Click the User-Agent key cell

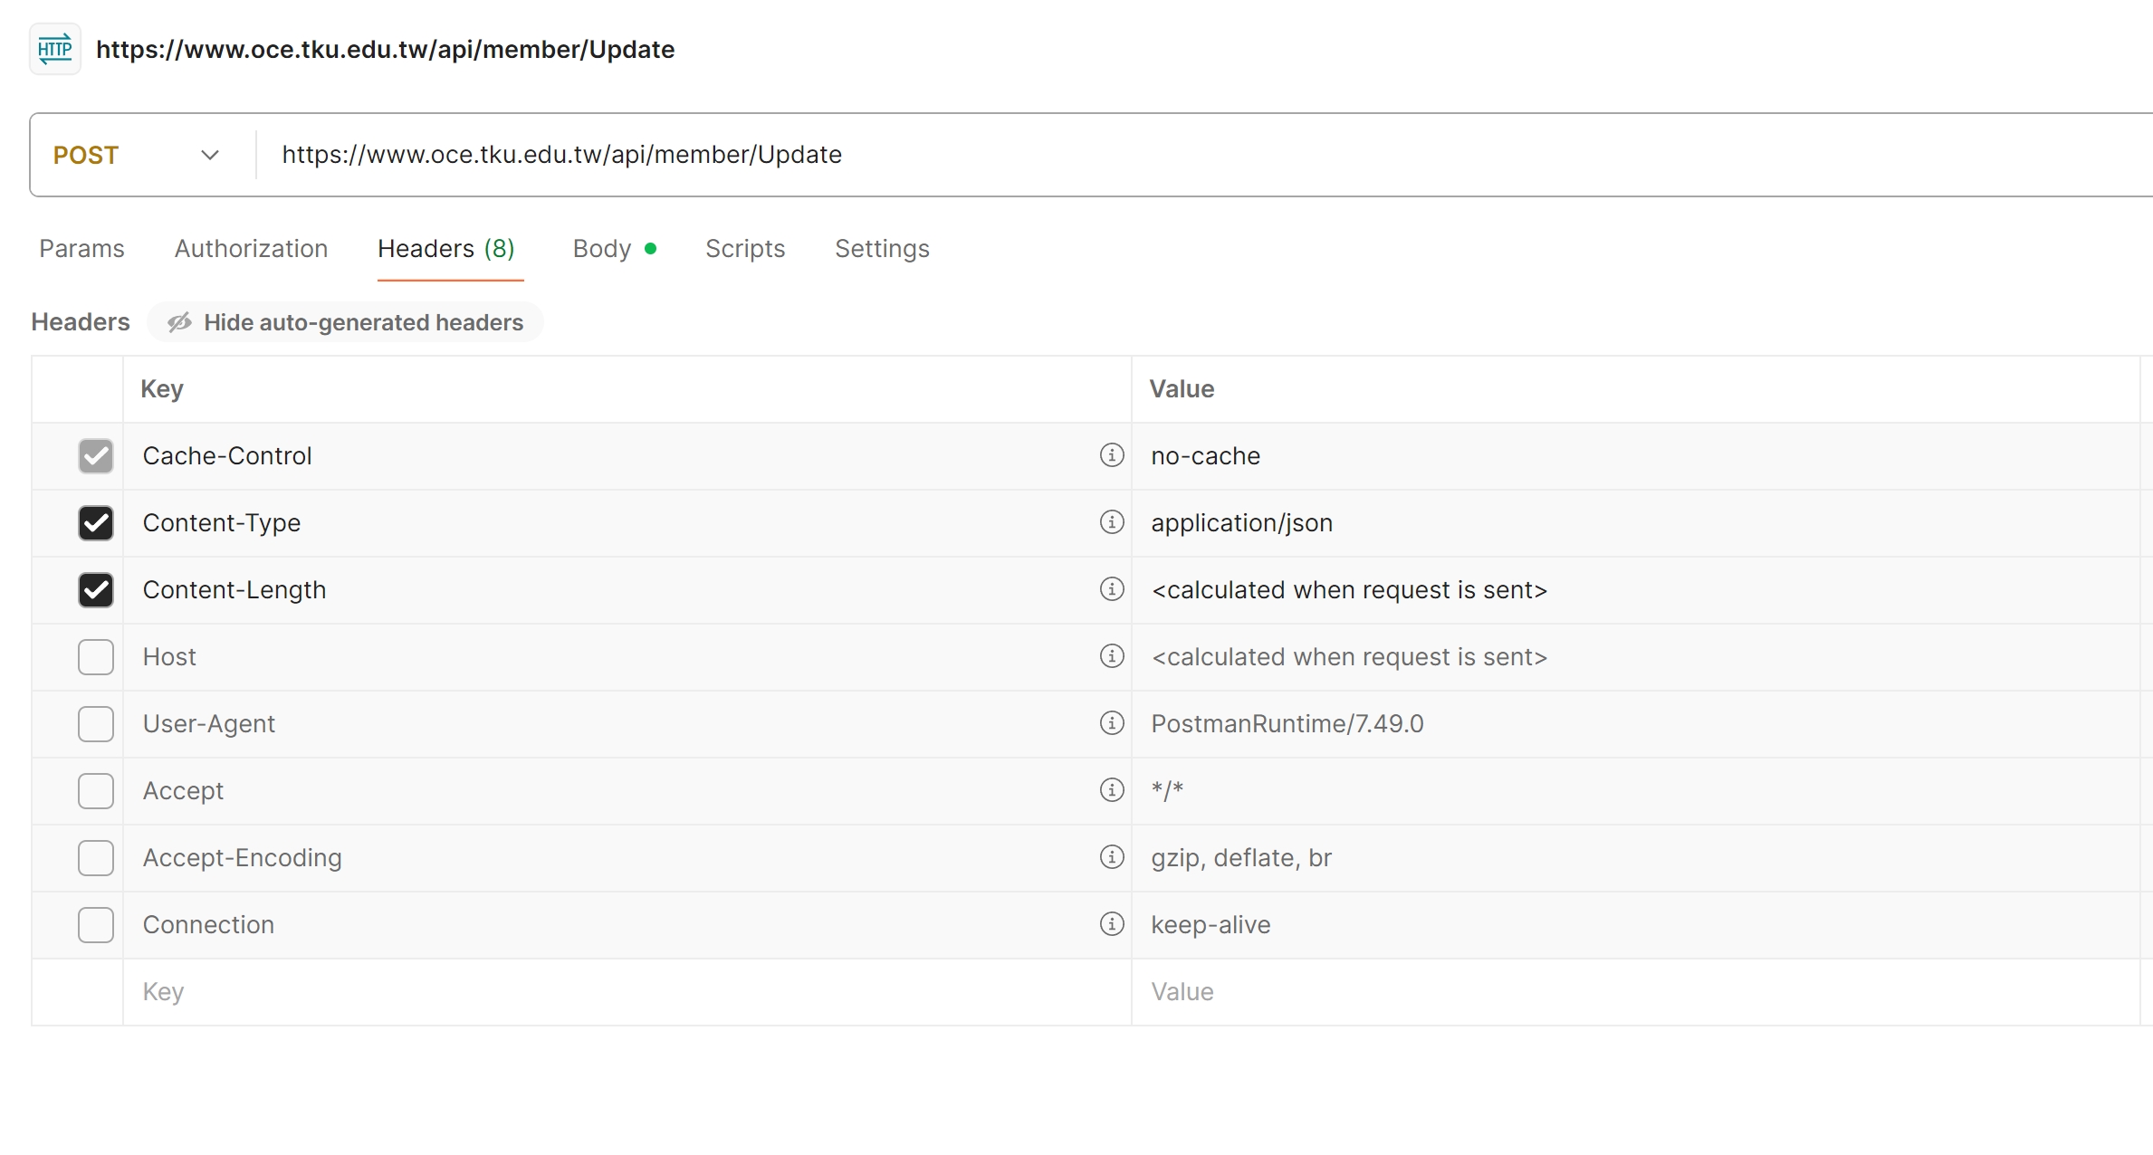[627, 724]
